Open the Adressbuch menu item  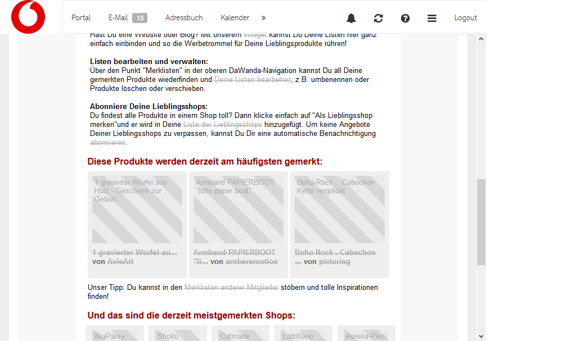click(184, 17)
